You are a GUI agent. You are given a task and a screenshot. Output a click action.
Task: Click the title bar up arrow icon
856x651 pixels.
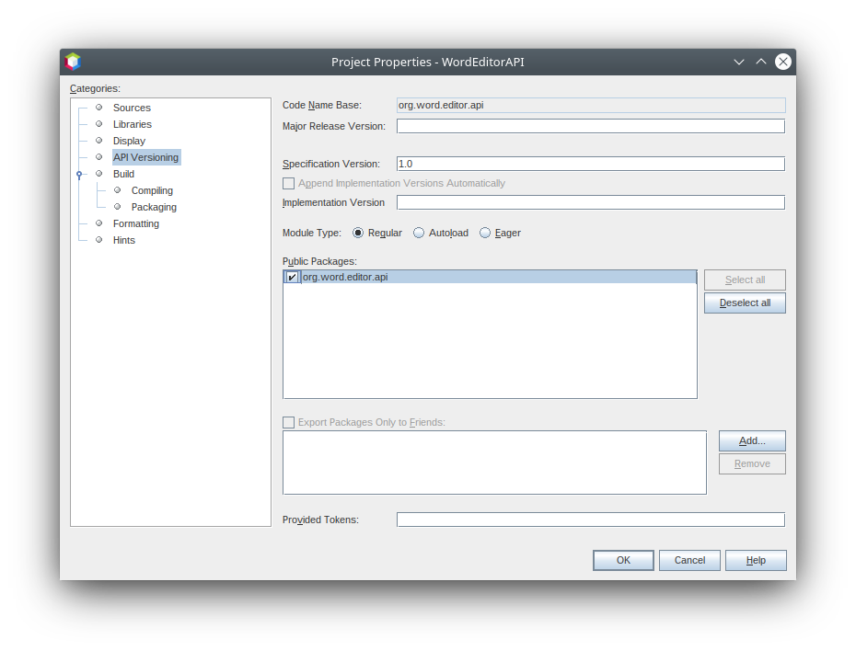(x=761, y=62)
